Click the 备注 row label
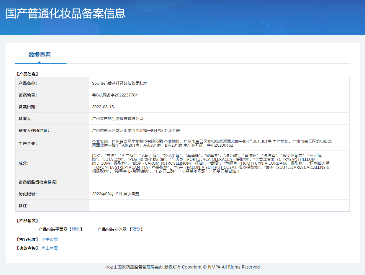This screenshot has width=365, height=275. (24, 206)
